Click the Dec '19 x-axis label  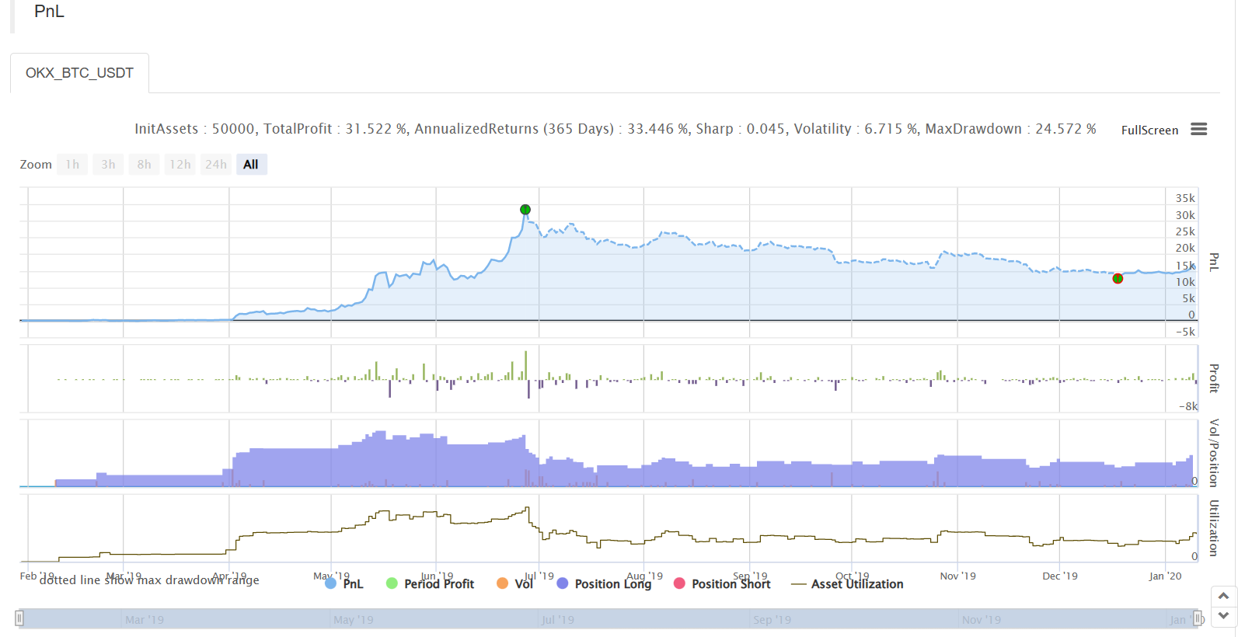tap(1060, 576)
